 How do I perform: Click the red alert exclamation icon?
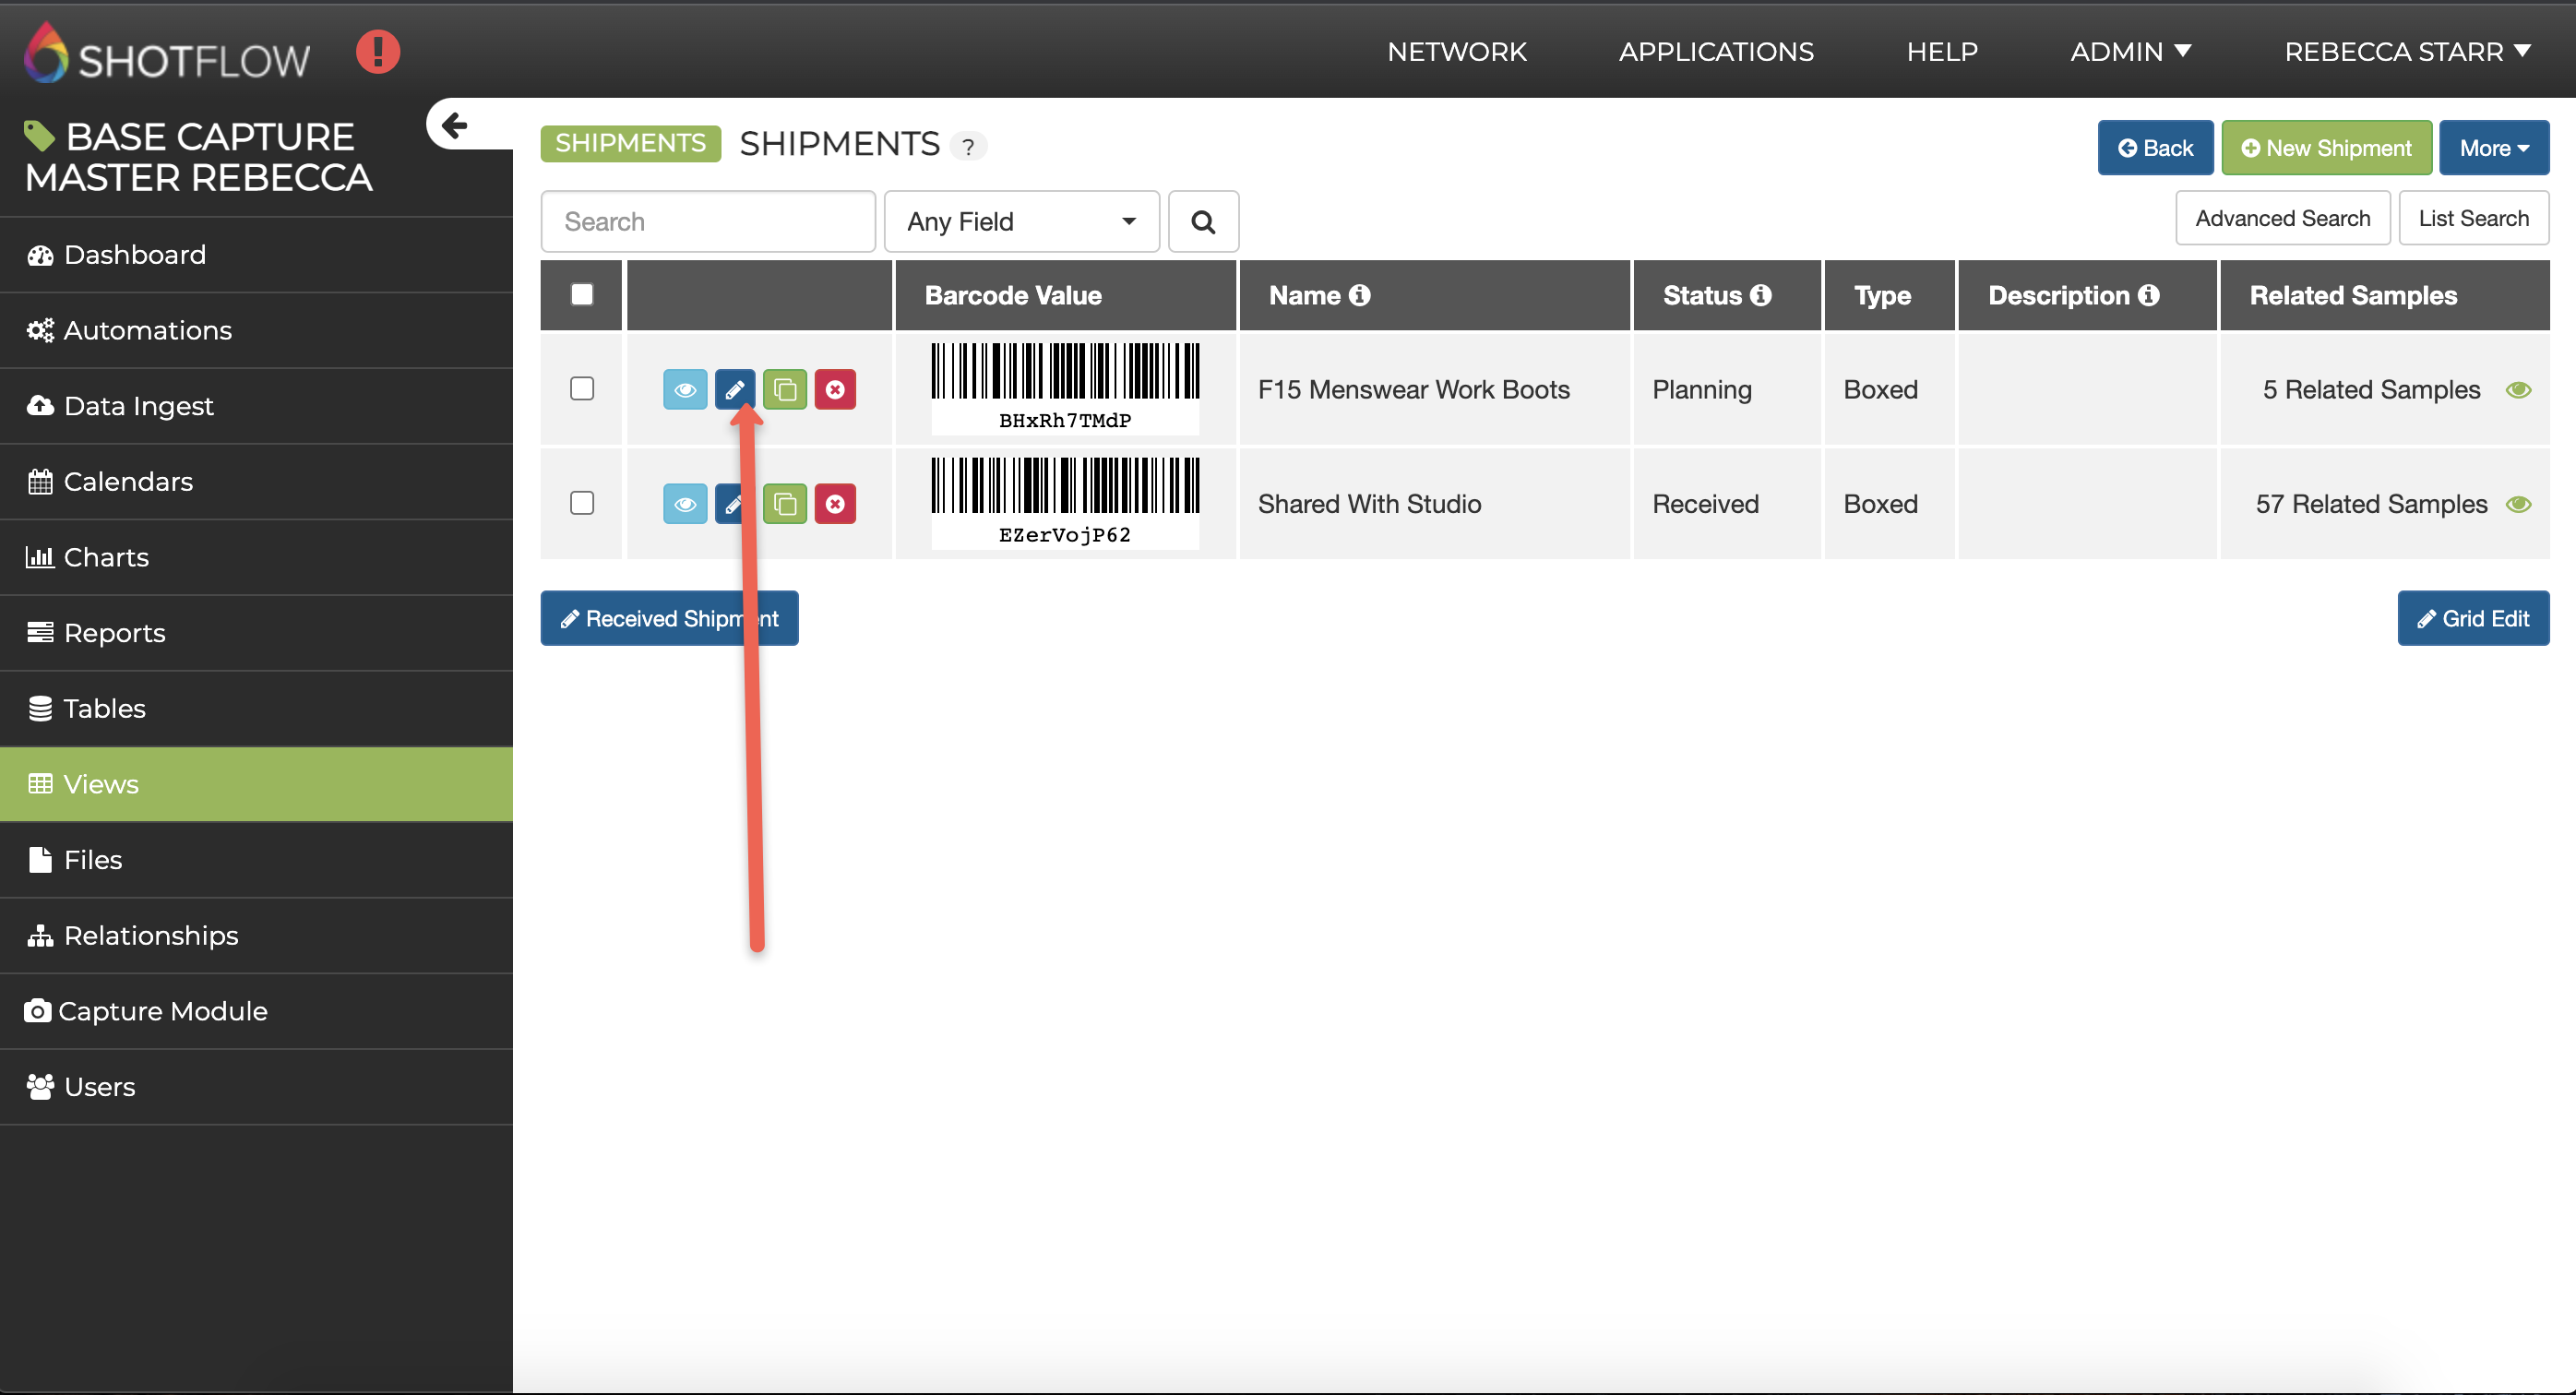[377, 51]
